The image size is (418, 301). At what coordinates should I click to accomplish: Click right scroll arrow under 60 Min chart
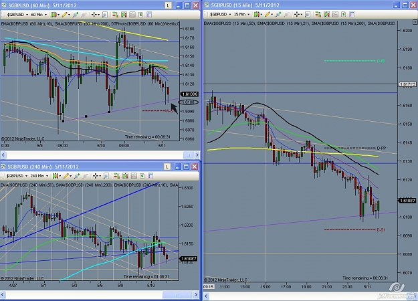click(197, 155)
